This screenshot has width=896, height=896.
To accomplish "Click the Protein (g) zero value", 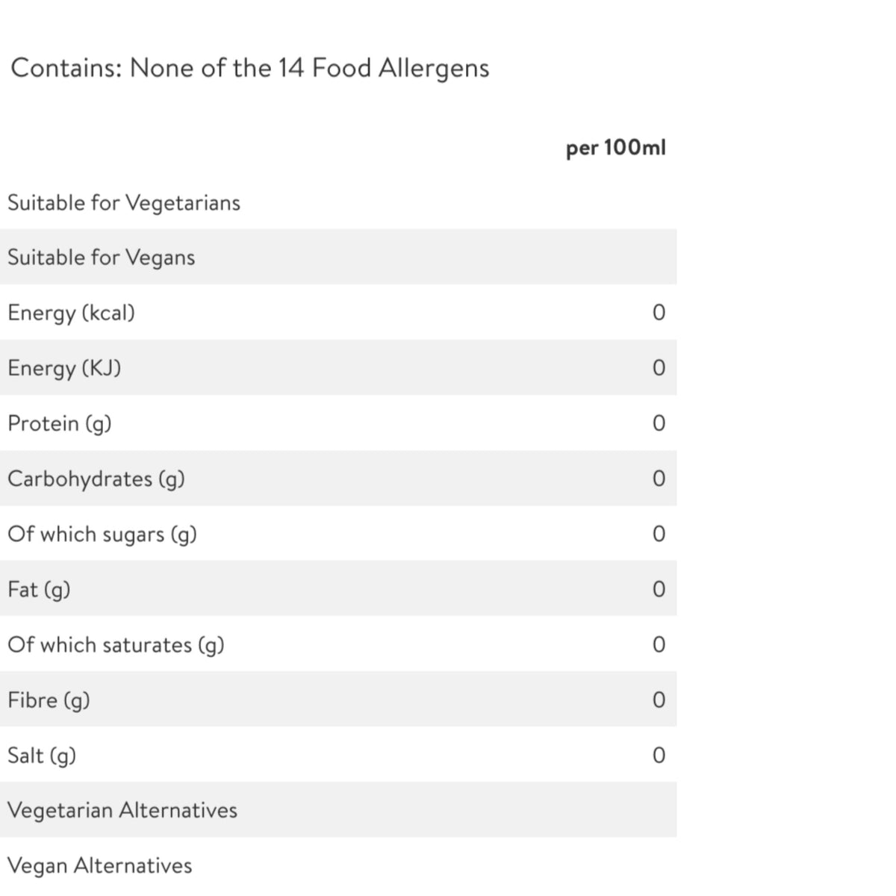I will [659, 423].
